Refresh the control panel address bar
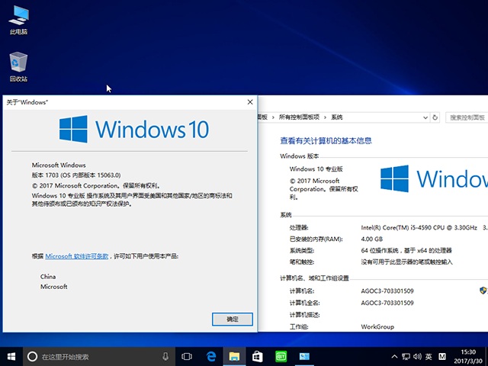This screenshot has width=488, height=366. point(435,117)
